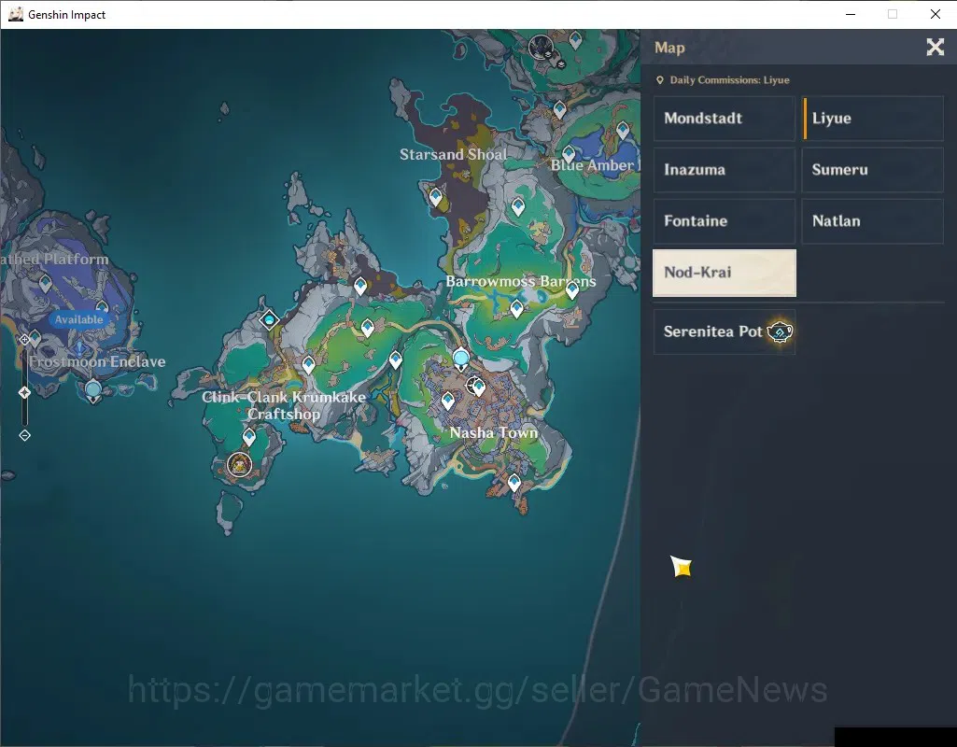Select the waypoint on the blue lake by the panel

[623, 130]
